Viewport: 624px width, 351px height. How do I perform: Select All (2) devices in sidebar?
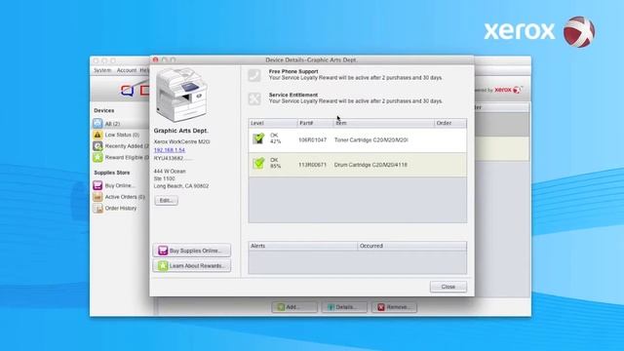click(112, 124)
